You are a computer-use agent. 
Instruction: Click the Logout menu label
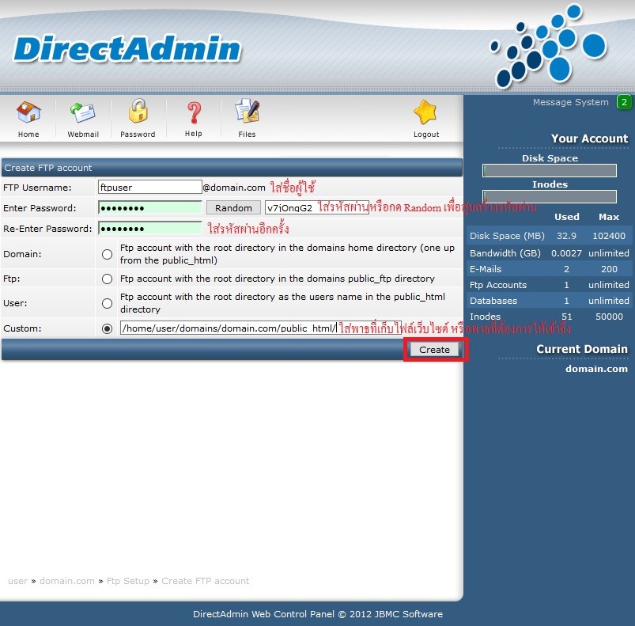coord(426,134)
